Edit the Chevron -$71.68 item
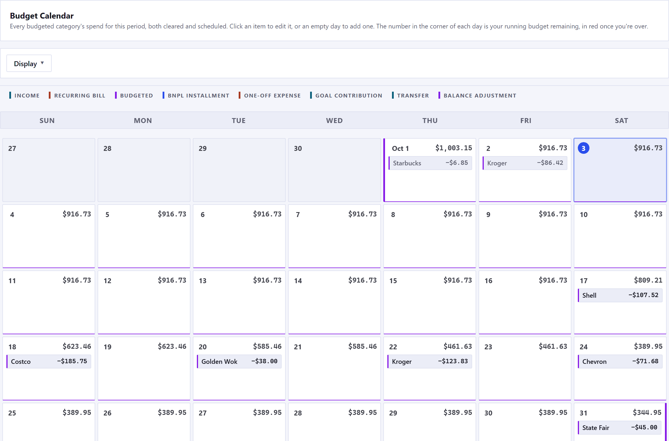This screenshot has width=669, height=441. [620, 362]
